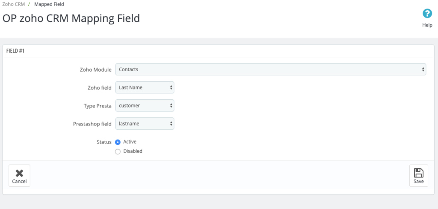Screen dimensions: 438x209
Task: Click the arrows on Zoho Module select
Action: pos(423,69)
